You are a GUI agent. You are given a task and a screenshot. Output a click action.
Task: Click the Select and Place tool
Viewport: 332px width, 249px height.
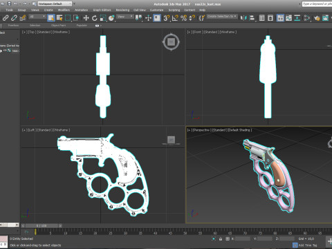pyautogui.click(x=111, y=18)
